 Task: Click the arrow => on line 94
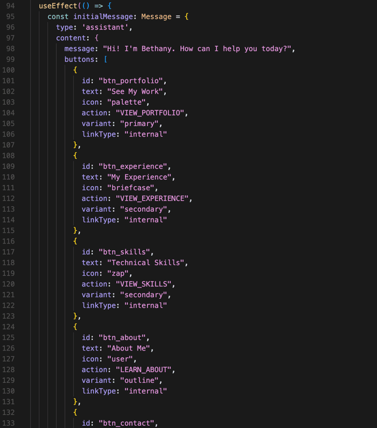[x=98, y=6]
